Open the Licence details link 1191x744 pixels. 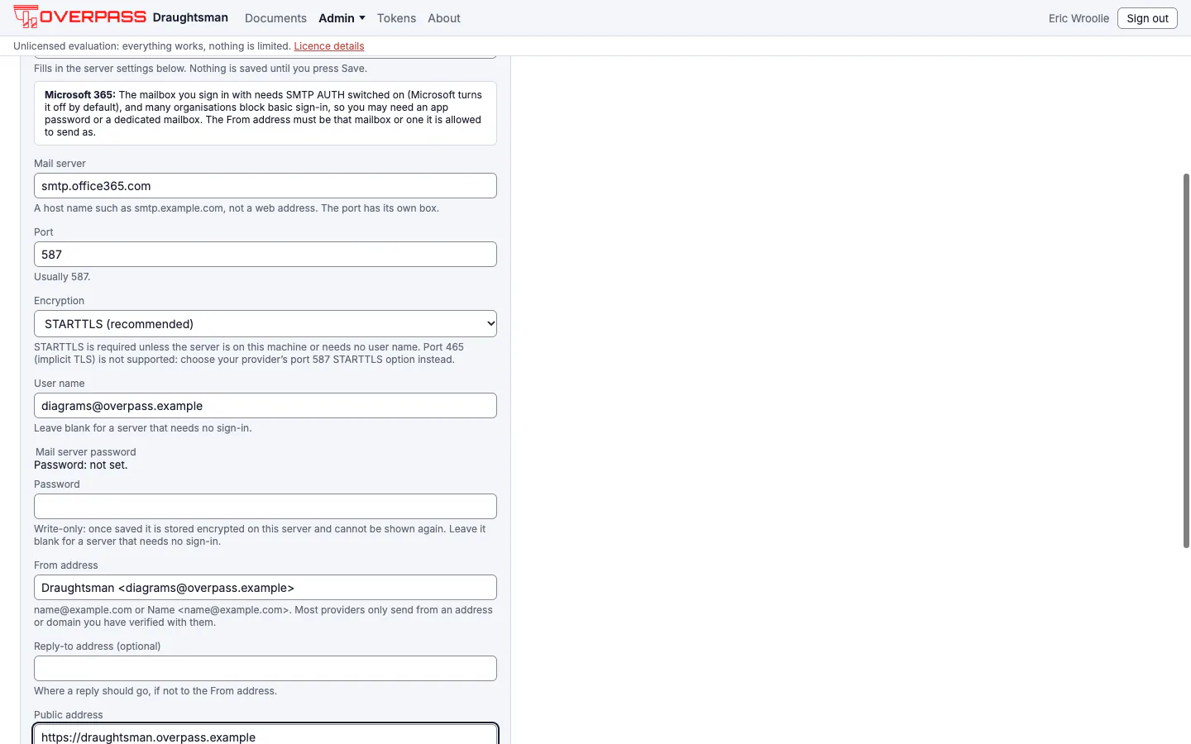pos(329,46)
